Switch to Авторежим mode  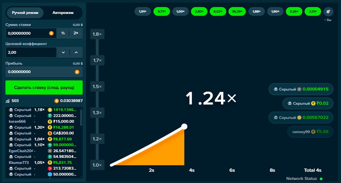63,13
